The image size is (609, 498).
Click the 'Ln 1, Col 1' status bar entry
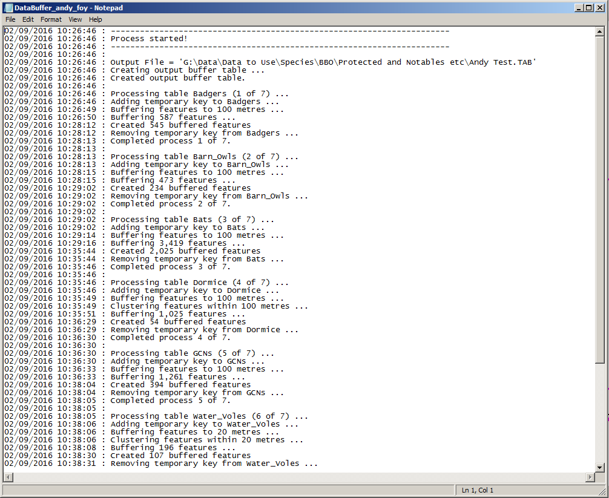click(478, 490)
